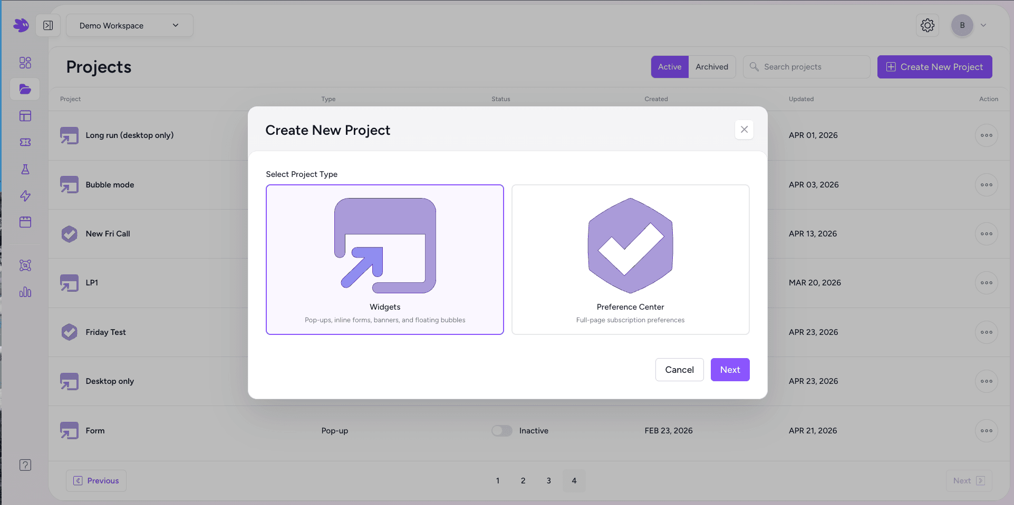The image size is (1014, 505).
Task: Click the APR 13, 2026 updated date
Action: 813,234
